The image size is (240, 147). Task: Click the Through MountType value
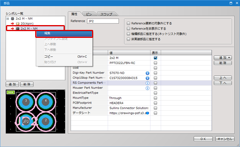coord(115,98)
